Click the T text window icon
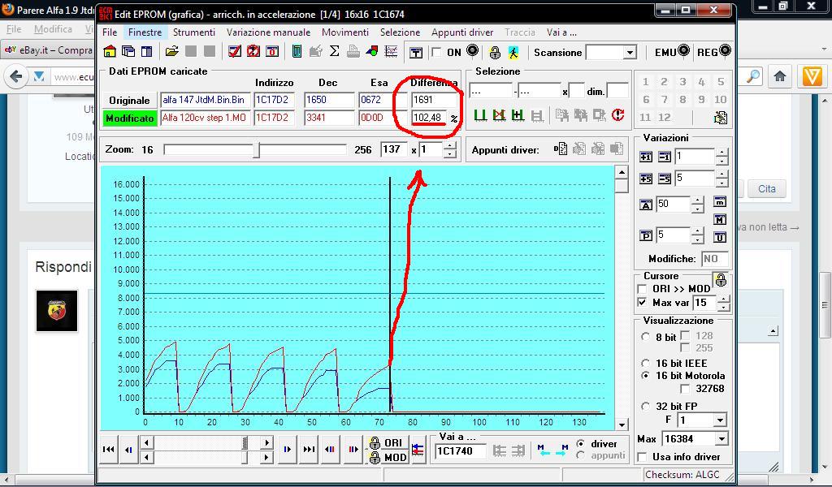Screen dimensions: 832x487 coord(416,52)
